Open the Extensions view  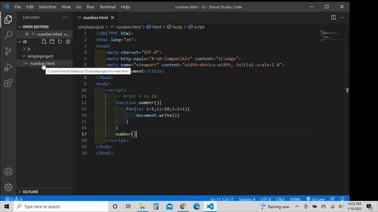8,83
